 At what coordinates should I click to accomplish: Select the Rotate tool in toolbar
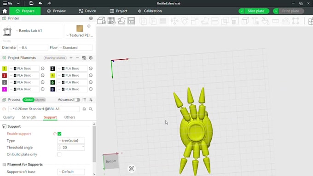coord(185,21)
